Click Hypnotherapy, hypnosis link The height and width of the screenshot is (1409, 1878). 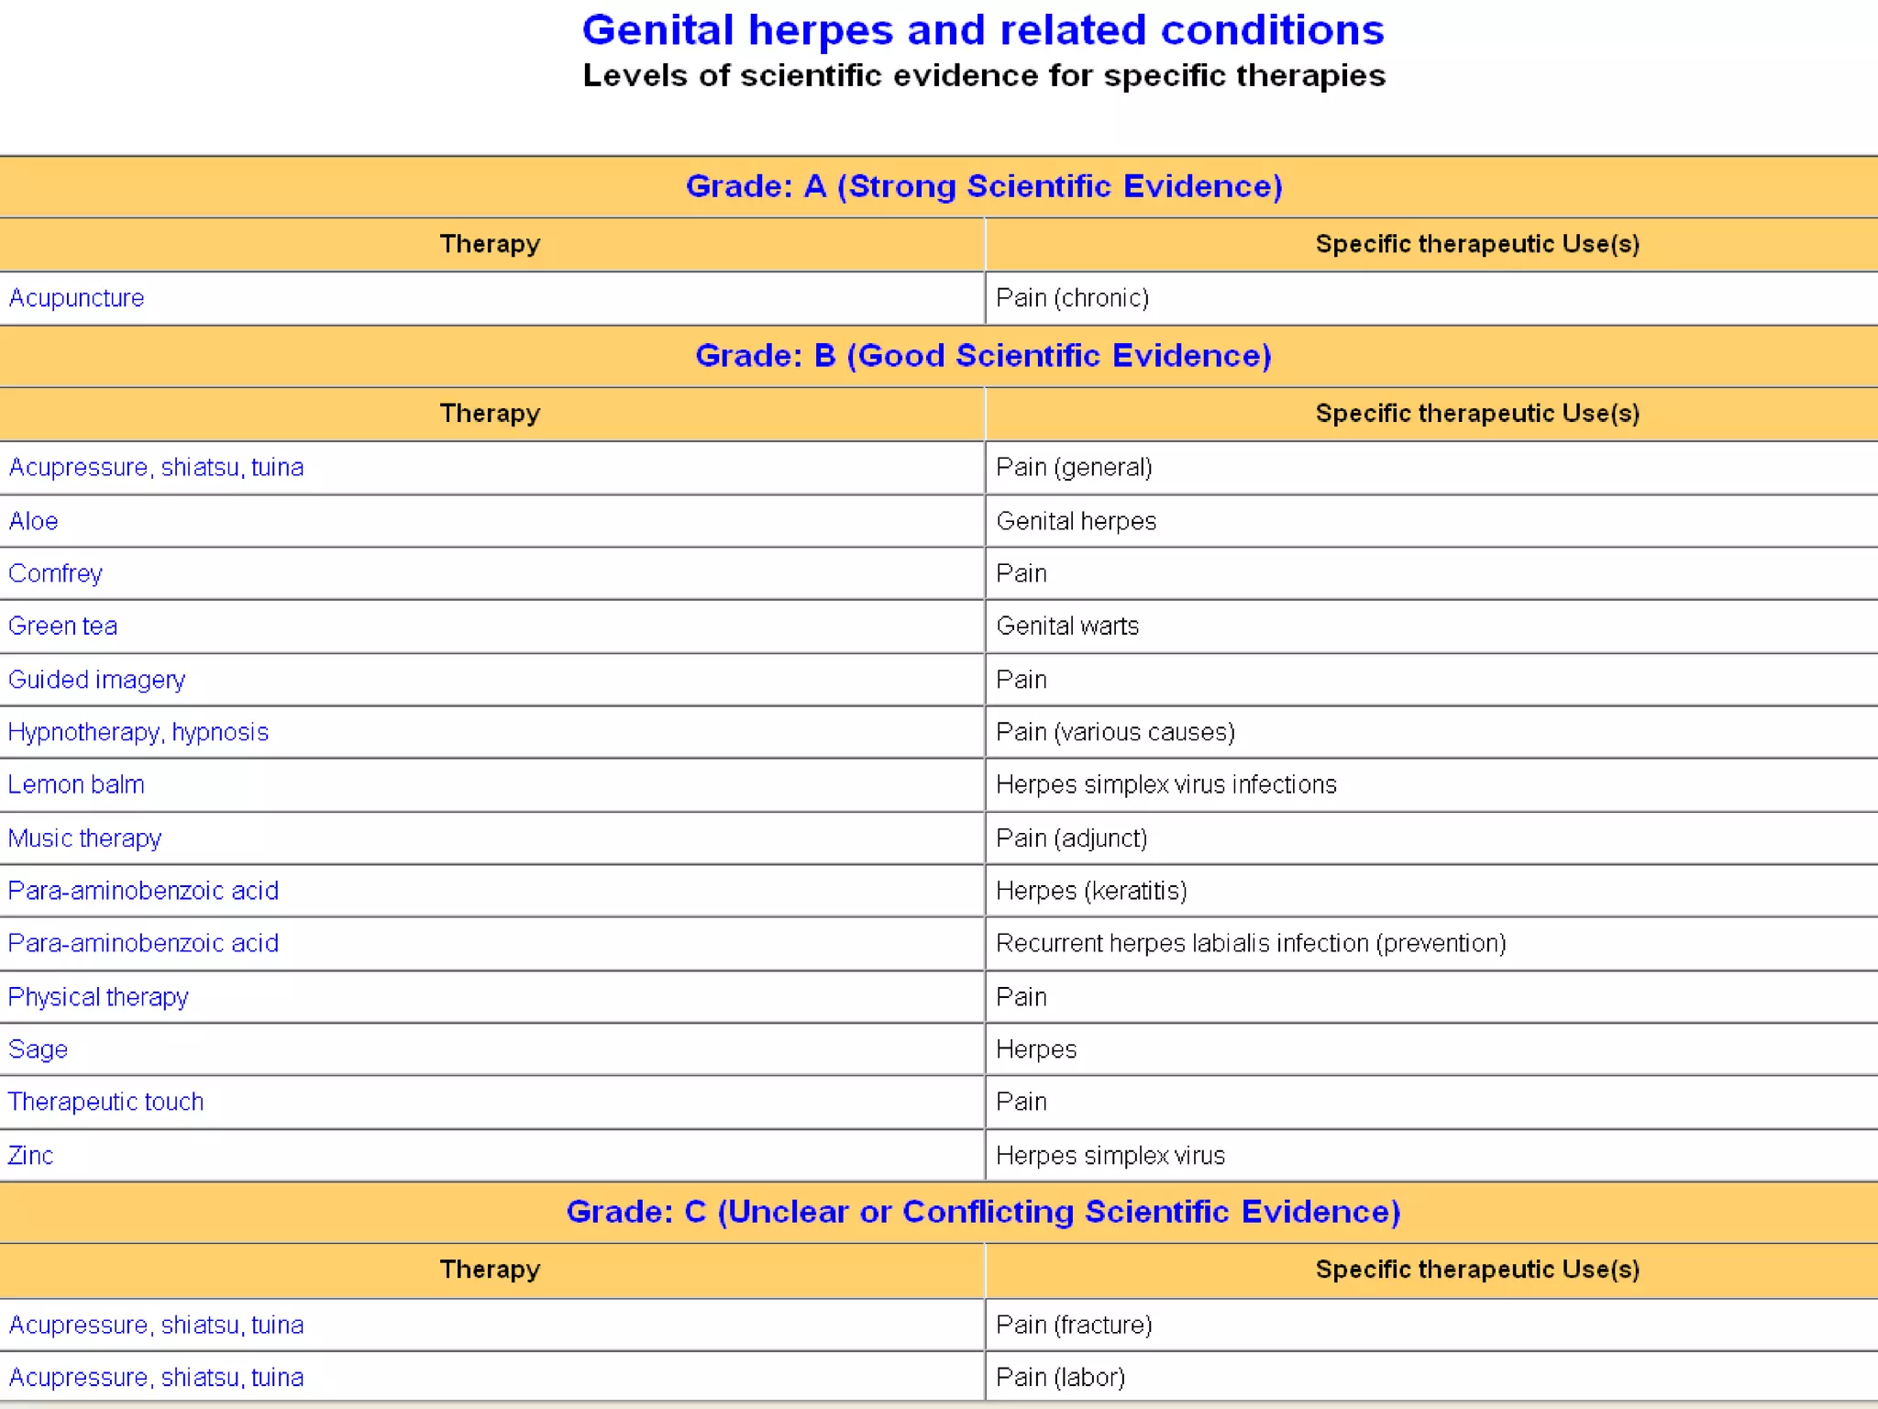(138, 732)
